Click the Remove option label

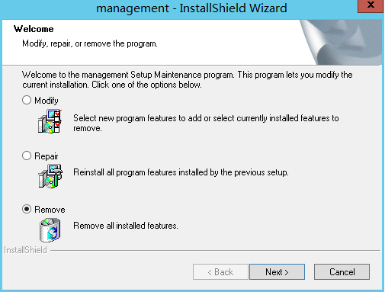(50, 210)
